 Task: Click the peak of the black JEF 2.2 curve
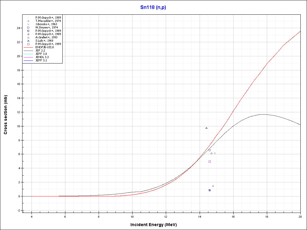(x=263, y=114)
